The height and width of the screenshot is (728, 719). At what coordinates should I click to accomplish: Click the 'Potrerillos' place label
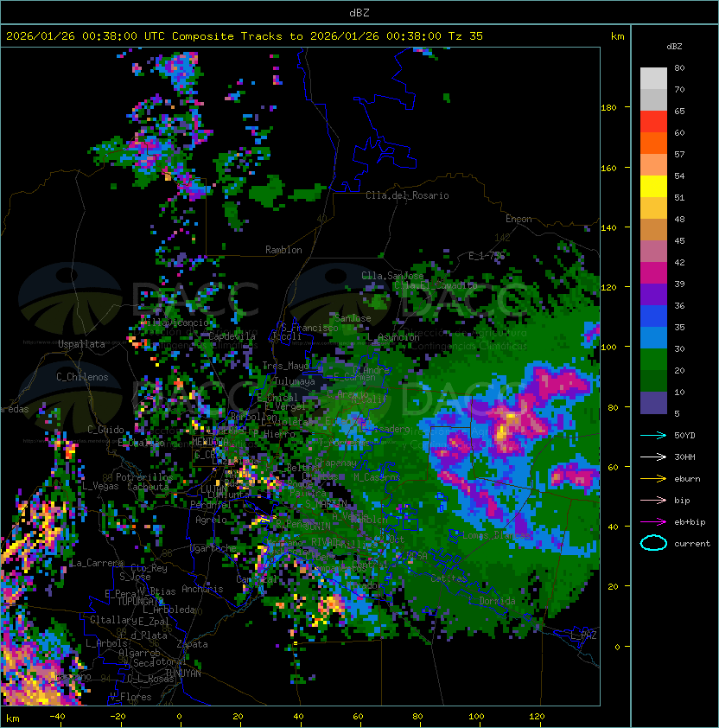(x=144, y=477)
